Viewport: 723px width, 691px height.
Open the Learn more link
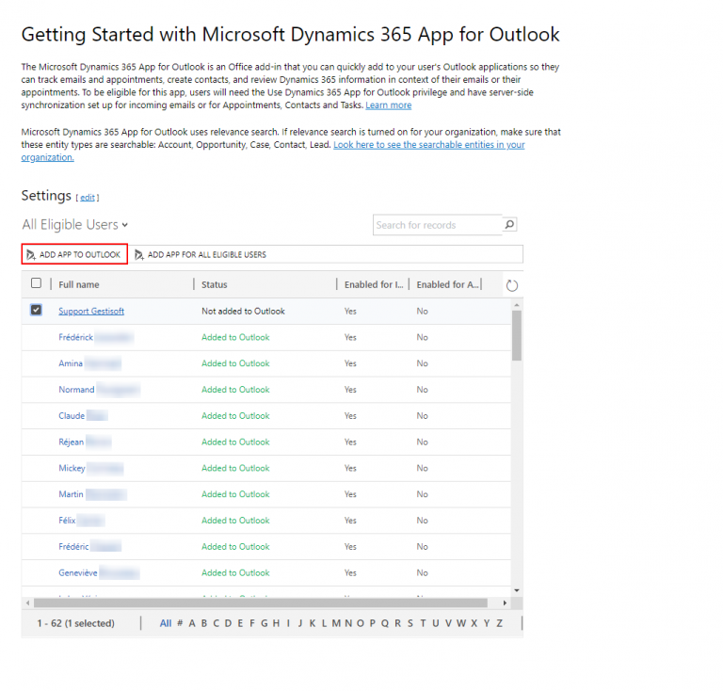(388, 105)
